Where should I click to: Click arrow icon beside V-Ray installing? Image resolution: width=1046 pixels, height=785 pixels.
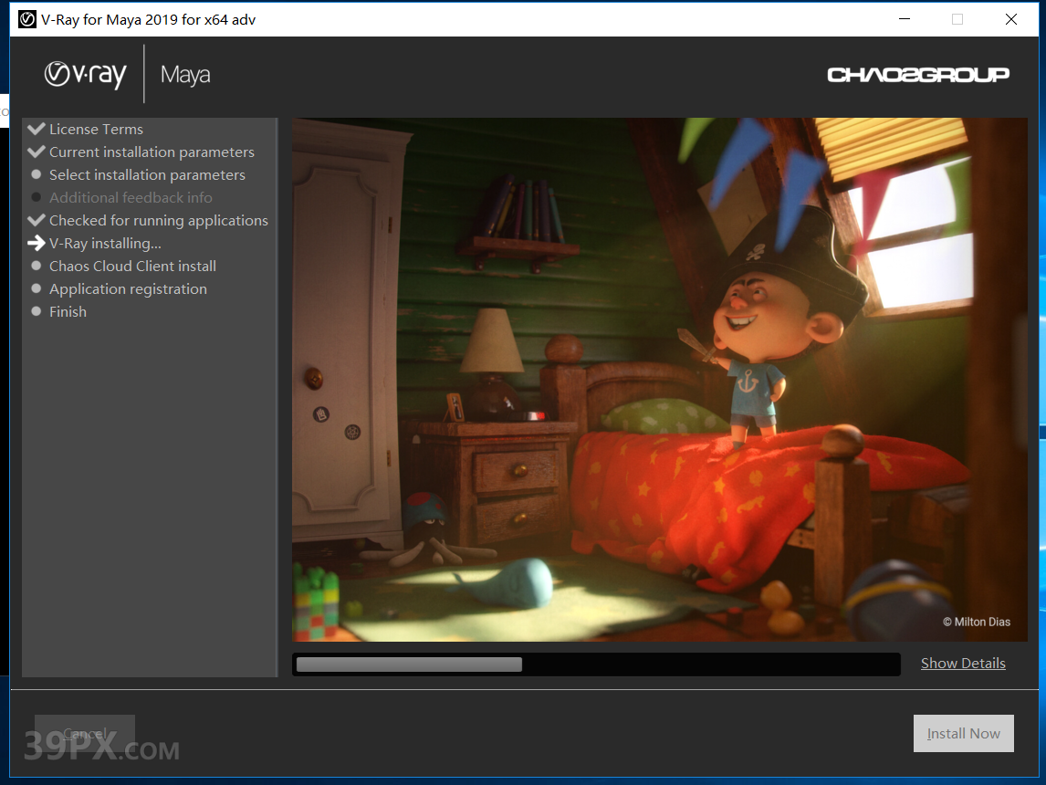click(37, 244)
